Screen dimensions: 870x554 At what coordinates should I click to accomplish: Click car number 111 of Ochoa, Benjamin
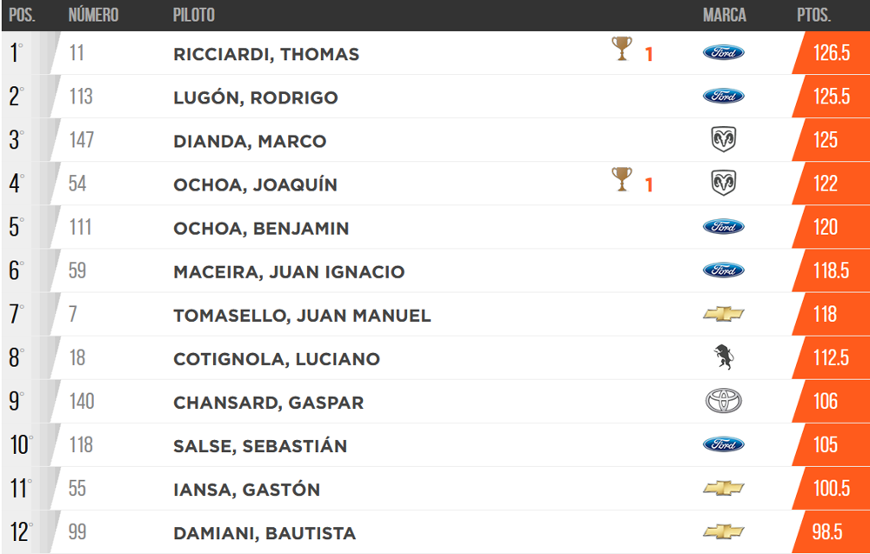click(80, 227)
